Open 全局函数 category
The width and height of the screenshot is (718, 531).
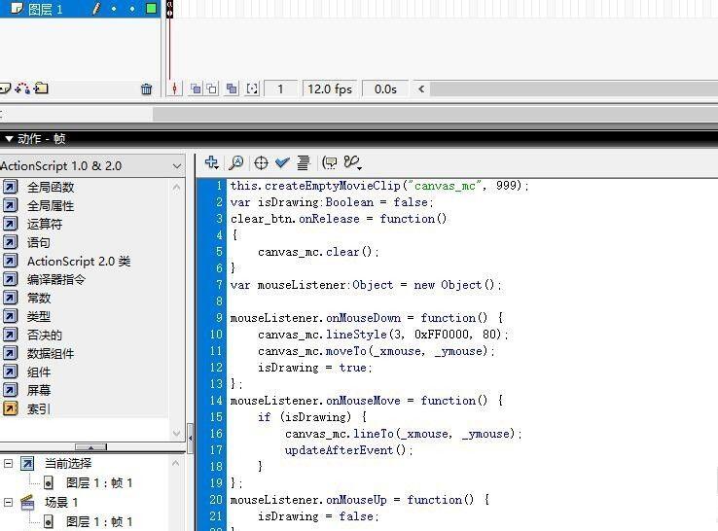coord(51,187)
